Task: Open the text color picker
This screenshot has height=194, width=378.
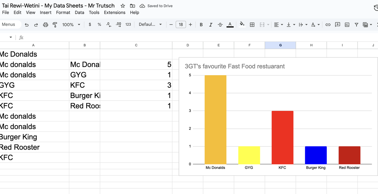Action: [x=230, y=25]
